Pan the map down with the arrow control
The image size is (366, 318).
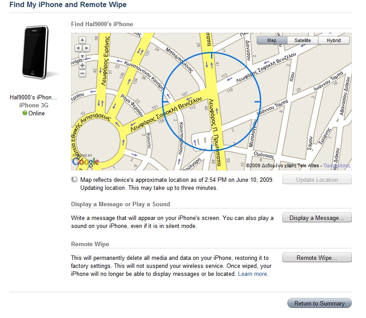click(82, 56)
